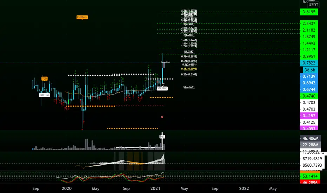Click the 2.1182 price axis label

pos(309,30)
